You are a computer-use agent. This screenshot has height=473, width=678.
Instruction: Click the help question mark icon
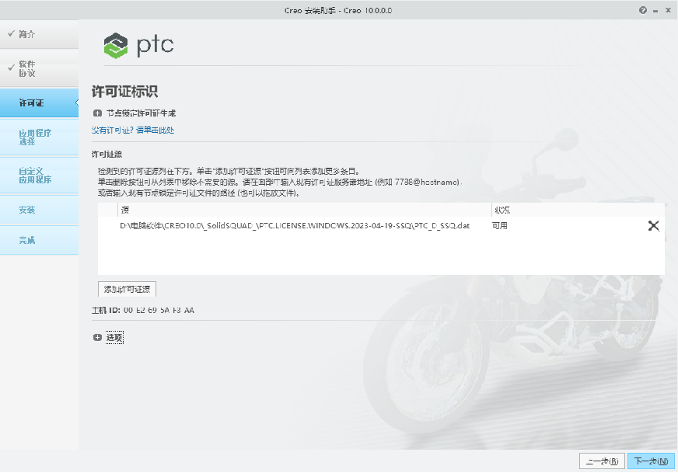pyautogui.click(x=643, y=10)
